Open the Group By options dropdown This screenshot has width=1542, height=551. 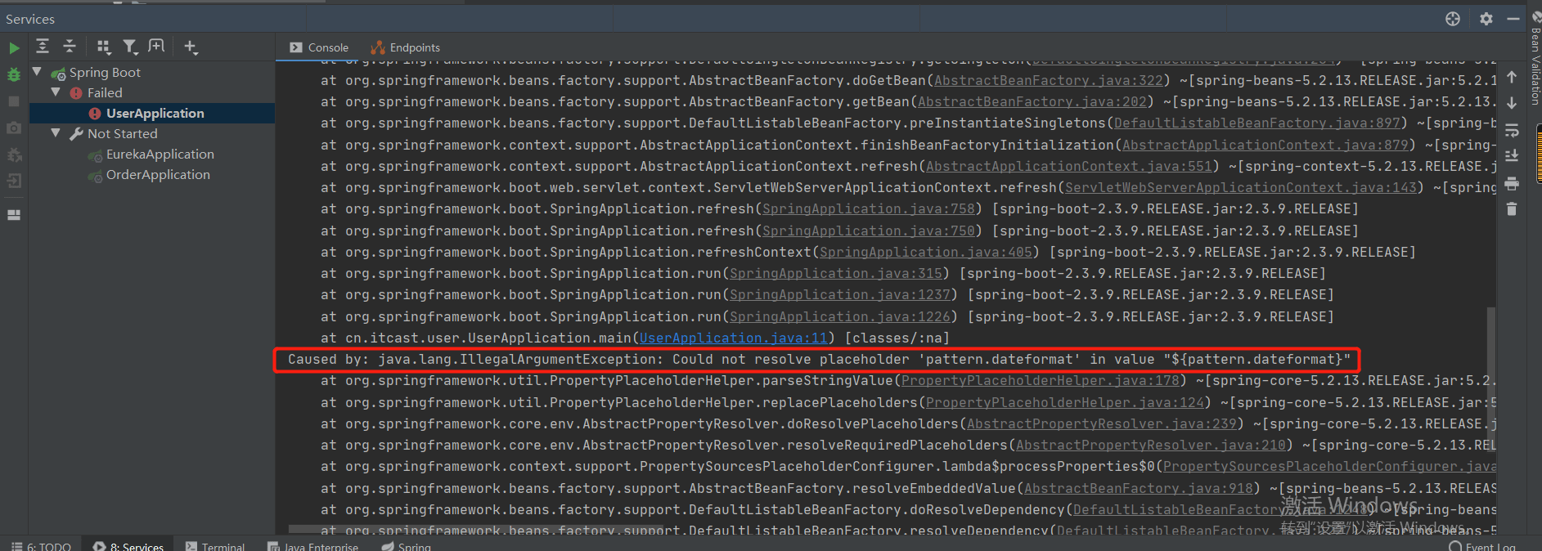(103, 47)
